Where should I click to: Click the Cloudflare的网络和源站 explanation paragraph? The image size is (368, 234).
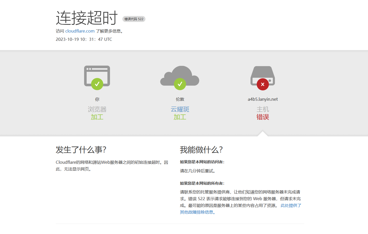pyautogui.click(x=112, y=166)
